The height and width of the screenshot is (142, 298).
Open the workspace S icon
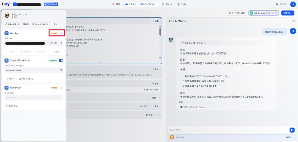coord(15,4)
